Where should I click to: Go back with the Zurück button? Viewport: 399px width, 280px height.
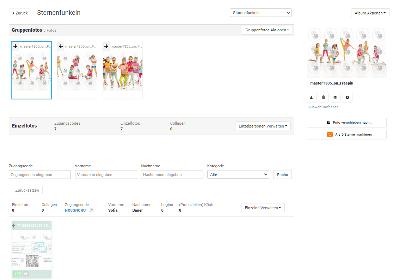pyautogui.click(x=20, y=13)
